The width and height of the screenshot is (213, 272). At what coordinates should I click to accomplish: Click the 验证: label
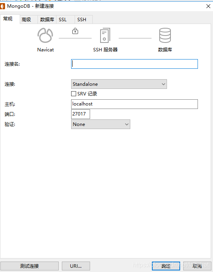(x=10, y=124)
